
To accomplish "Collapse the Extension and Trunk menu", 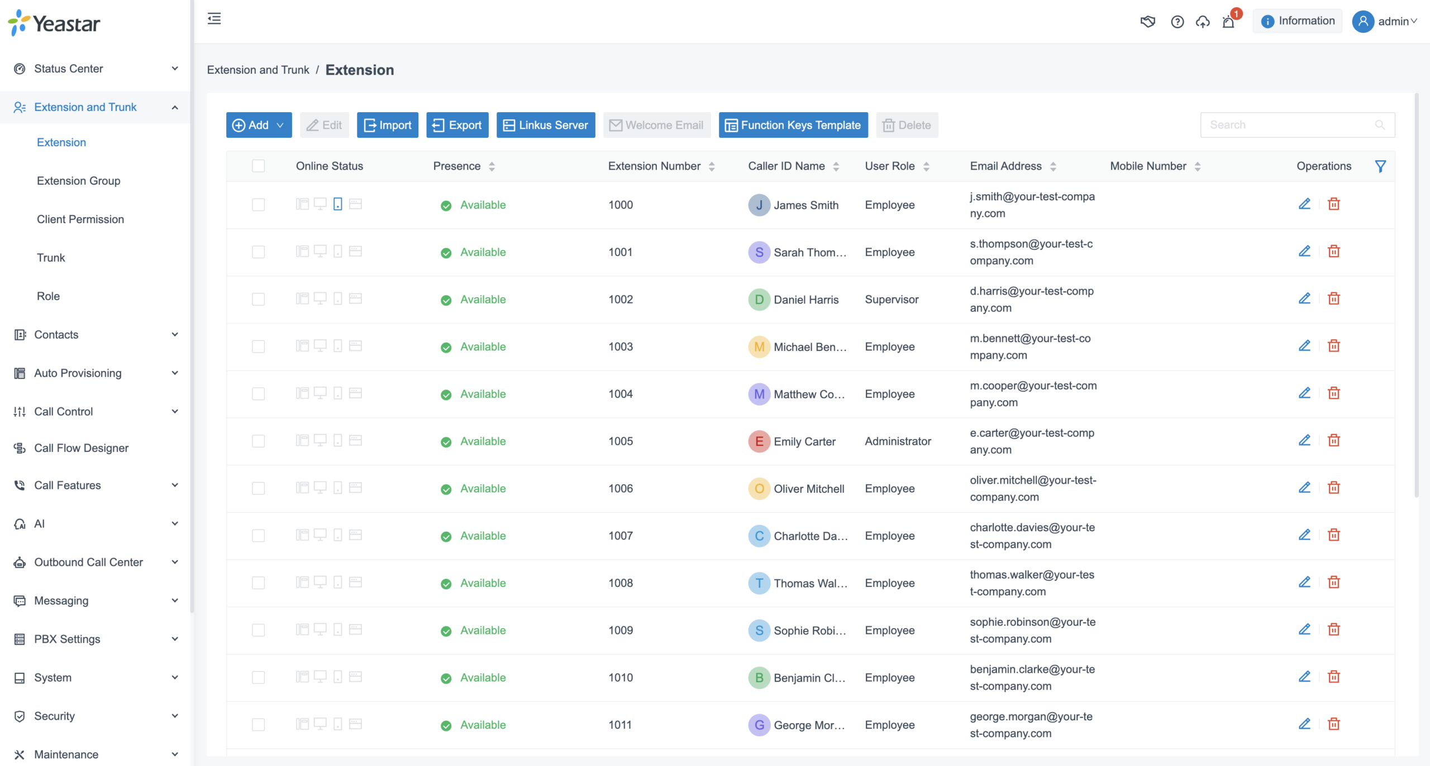I will coord(95,107).
